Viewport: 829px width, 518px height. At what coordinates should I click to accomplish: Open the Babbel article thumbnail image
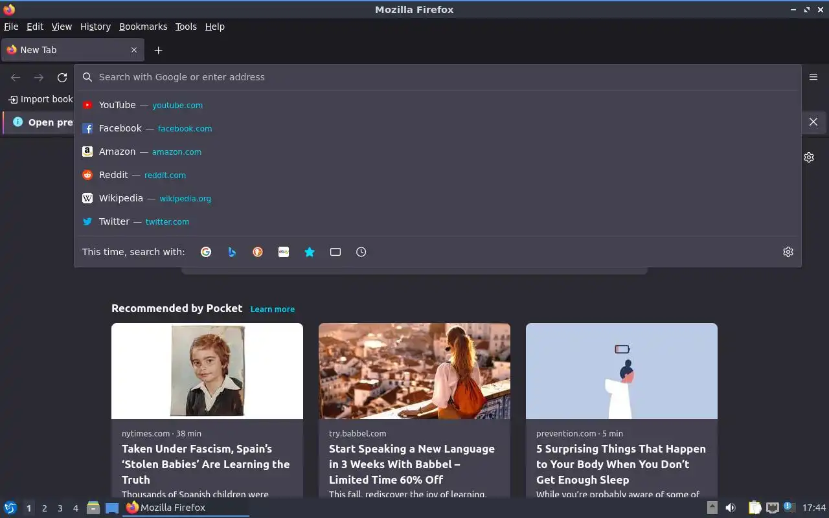(x=414, y=371)
